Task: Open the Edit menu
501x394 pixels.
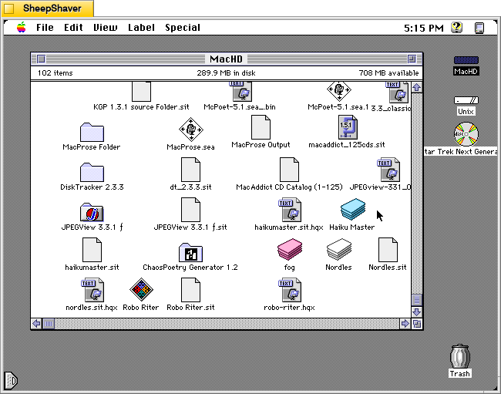Action: pyautogui.click(x=73, y=28)
